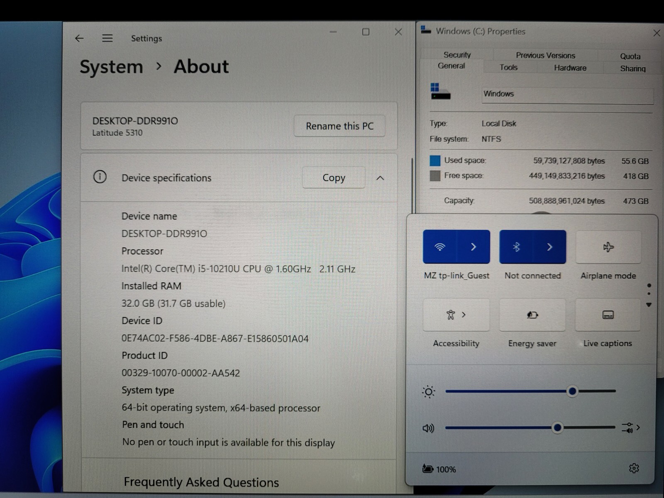Click the Latitude 5310 model text
The height and width of the screenshot is (498, 664).
(117, 133)
